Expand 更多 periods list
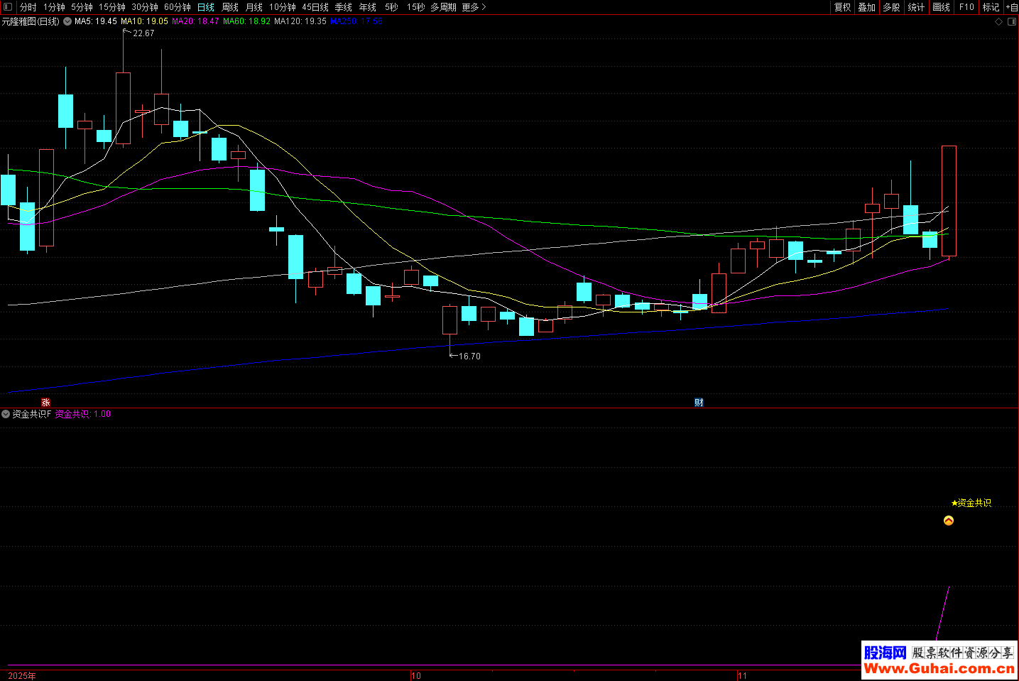Viewport: 1019px width, 681px height. point(474,7)
